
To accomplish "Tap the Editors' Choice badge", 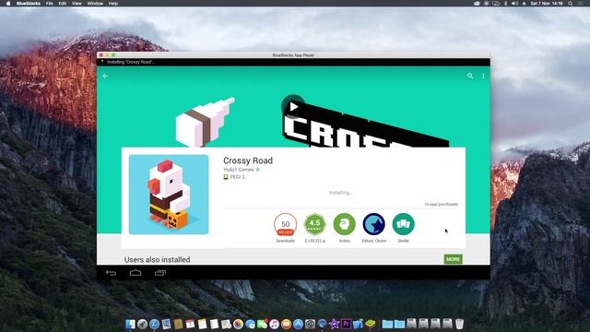I will pos(373,224).
